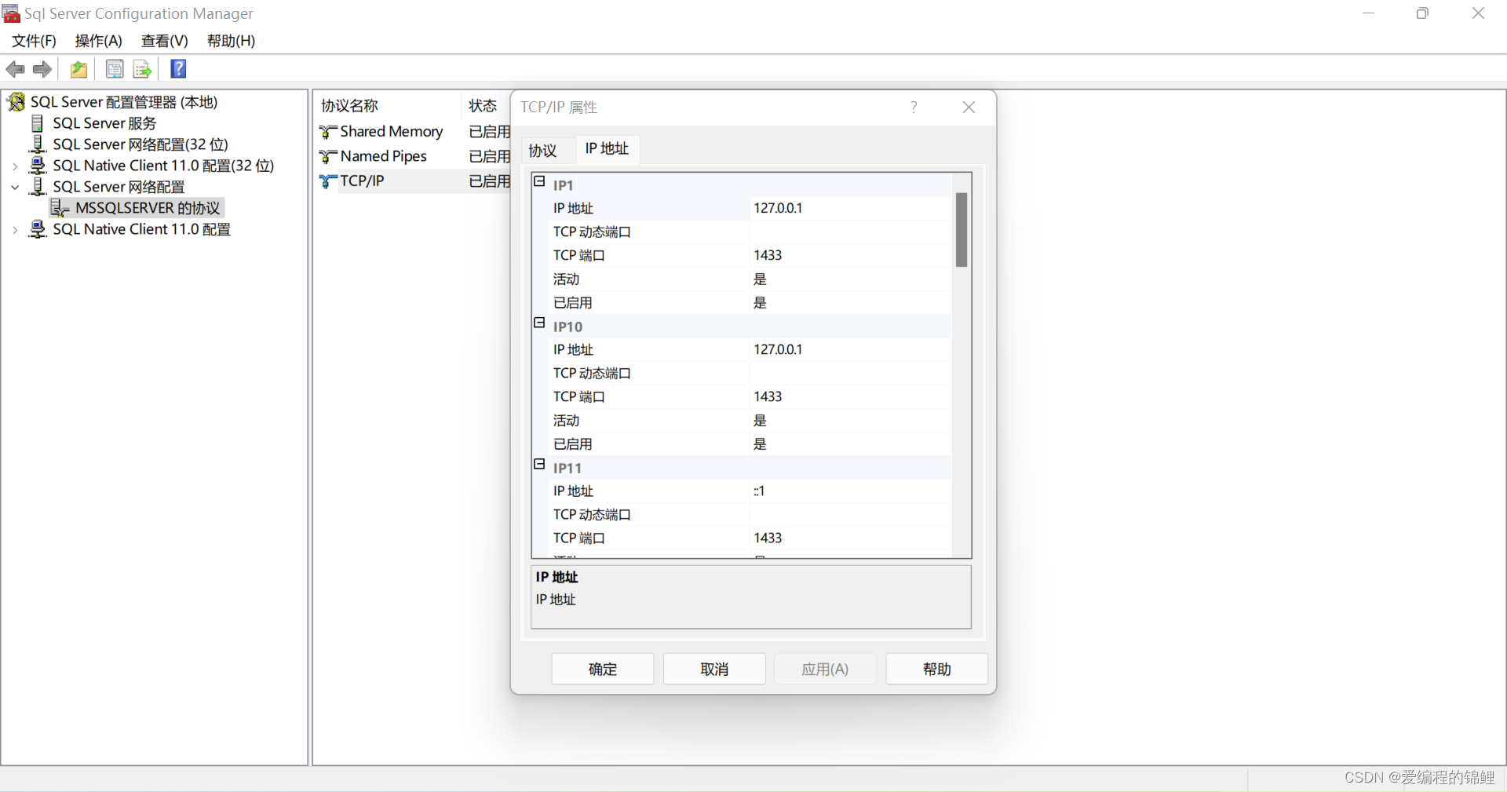1507x792 pixels.
Task: Click the SQL Server 网络配置(32 位) icon
Action: (37, 144)
